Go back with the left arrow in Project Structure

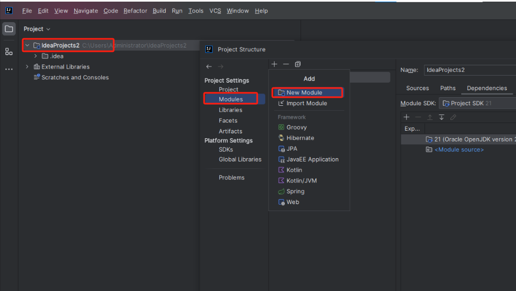pyautogui.click(x=209, y=66)
